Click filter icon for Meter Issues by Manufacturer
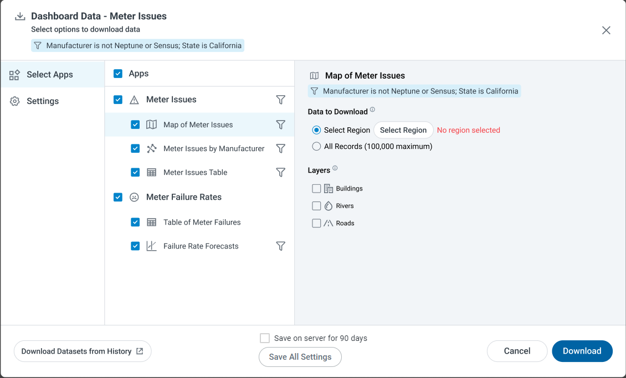 (x=281, y=148)
